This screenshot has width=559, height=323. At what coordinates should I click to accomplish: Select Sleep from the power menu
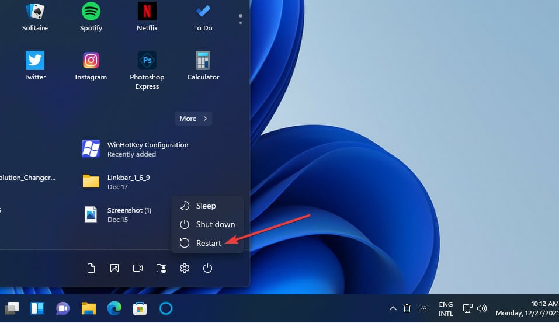pyautogui.click(x=207, y=206)
